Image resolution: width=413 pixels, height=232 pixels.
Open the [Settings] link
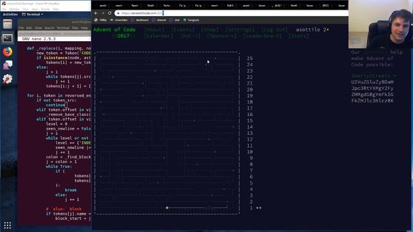pyautogui.click(x=240, y=30)
